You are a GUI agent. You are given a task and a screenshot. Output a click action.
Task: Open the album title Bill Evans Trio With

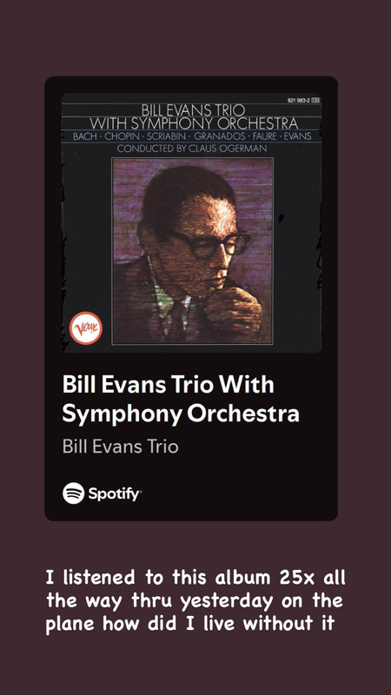[168, 384]
